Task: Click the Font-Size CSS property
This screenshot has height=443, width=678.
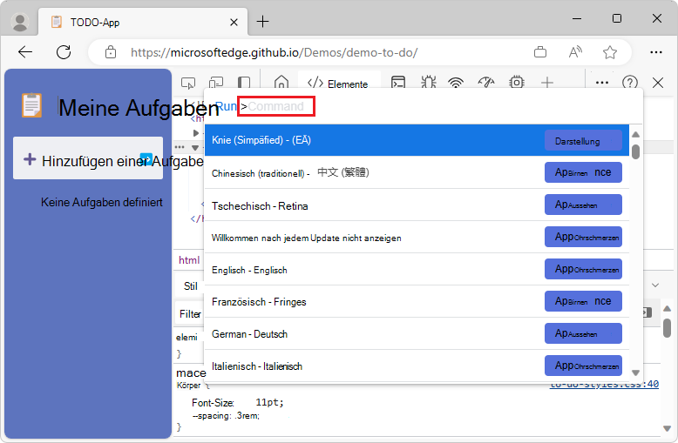Action: click(213, 403)
